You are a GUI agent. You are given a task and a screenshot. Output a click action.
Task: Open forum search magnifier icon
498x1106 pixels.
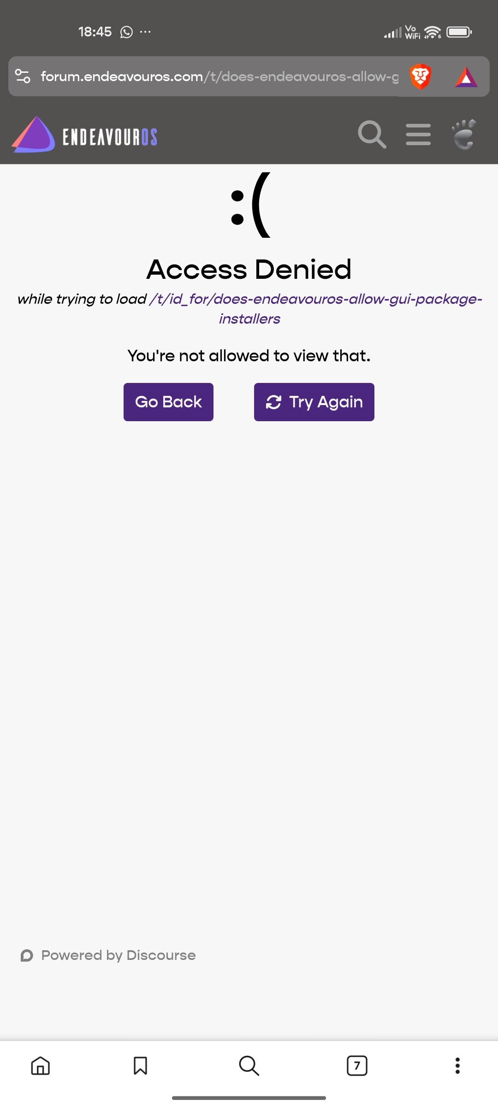[x=372, y=135]
